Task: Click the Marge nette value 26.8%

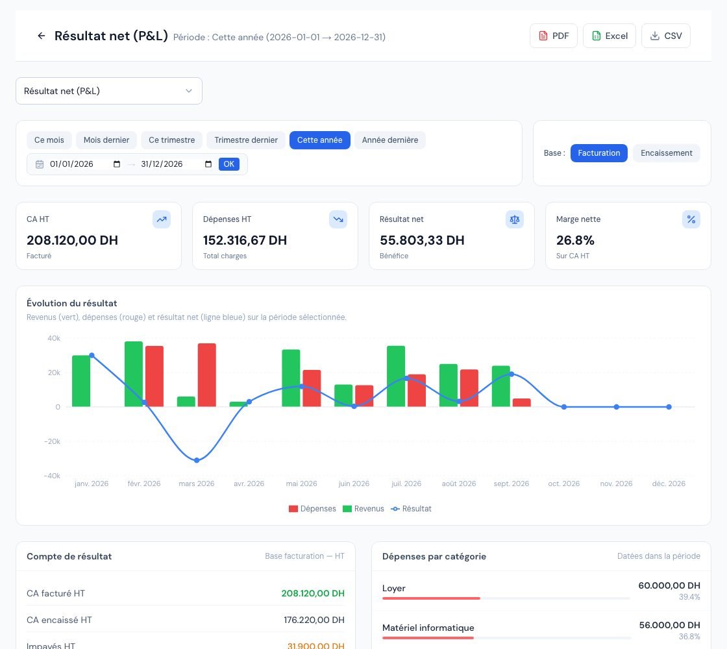Action: 575,240
